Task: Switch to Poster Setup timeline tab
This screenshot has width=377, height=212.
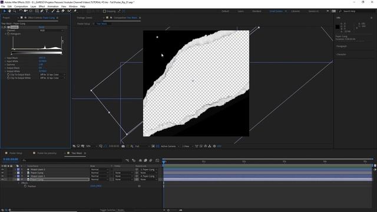Action: tap(16, 153)
